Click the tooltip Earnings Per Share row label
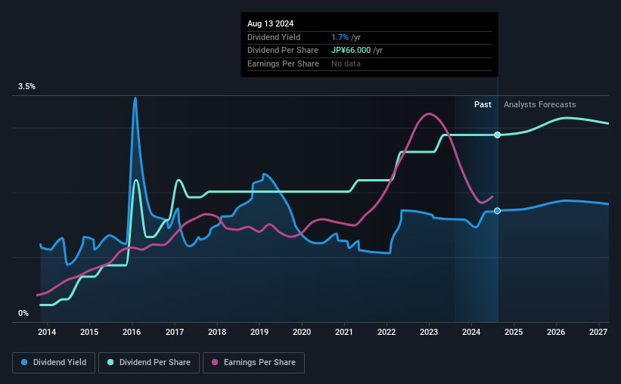The width and height of the screenshot is (621, 384). [283, 63]
